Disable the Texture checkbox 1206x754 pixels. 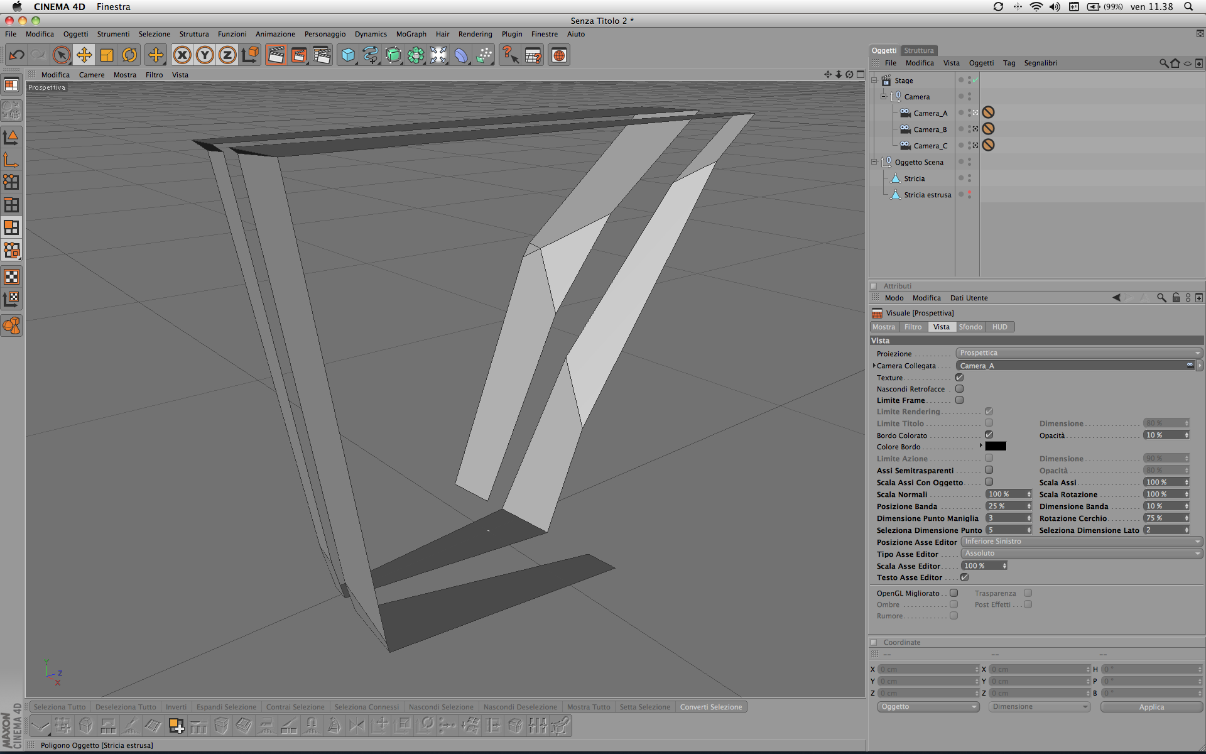(959, 378)
